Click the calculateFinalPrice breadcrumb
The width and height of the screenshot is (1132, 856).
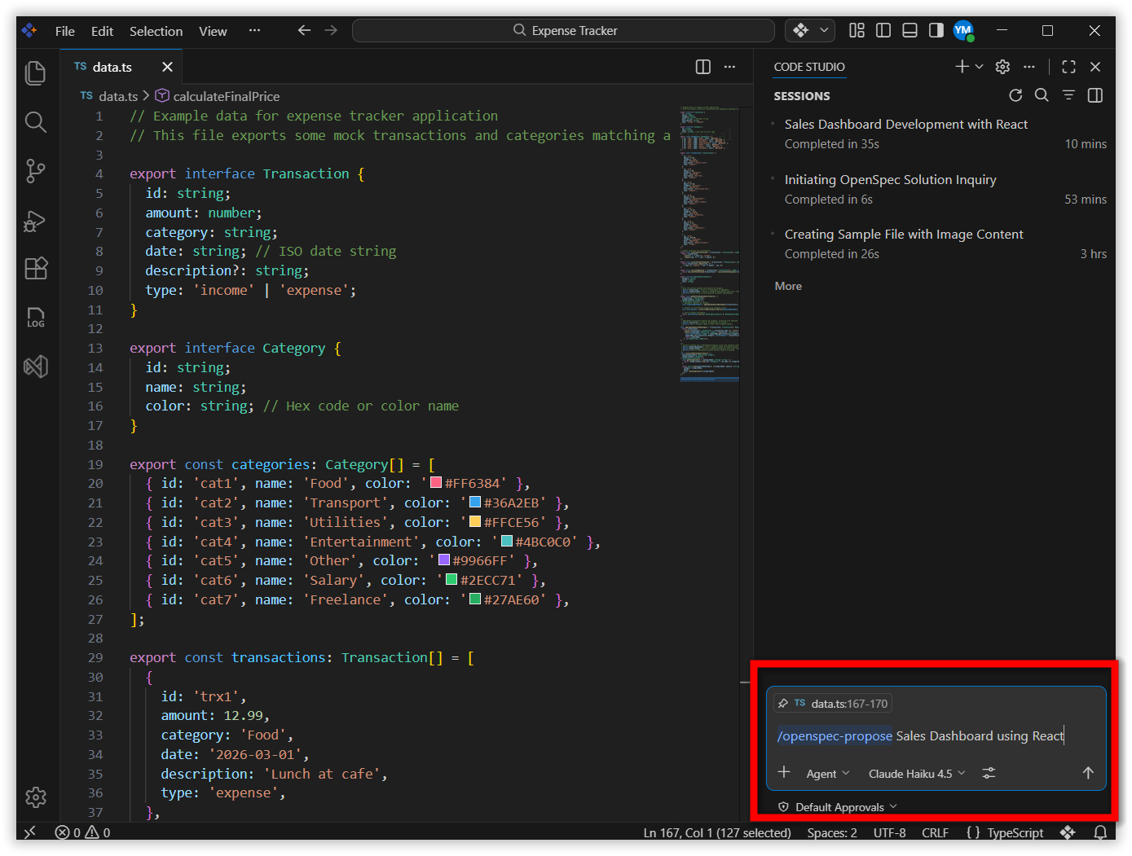pyautogui.click(x=218, y=96)
